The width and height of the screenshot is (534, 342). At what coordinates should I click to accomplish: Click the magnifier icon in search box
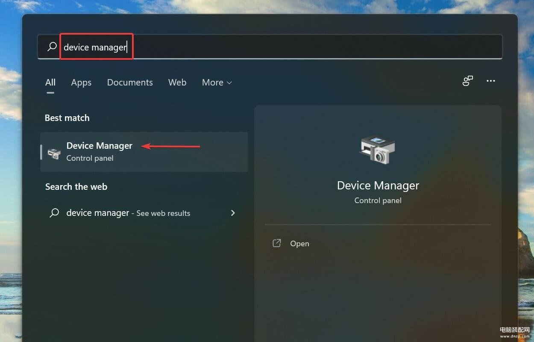point(52,47)
